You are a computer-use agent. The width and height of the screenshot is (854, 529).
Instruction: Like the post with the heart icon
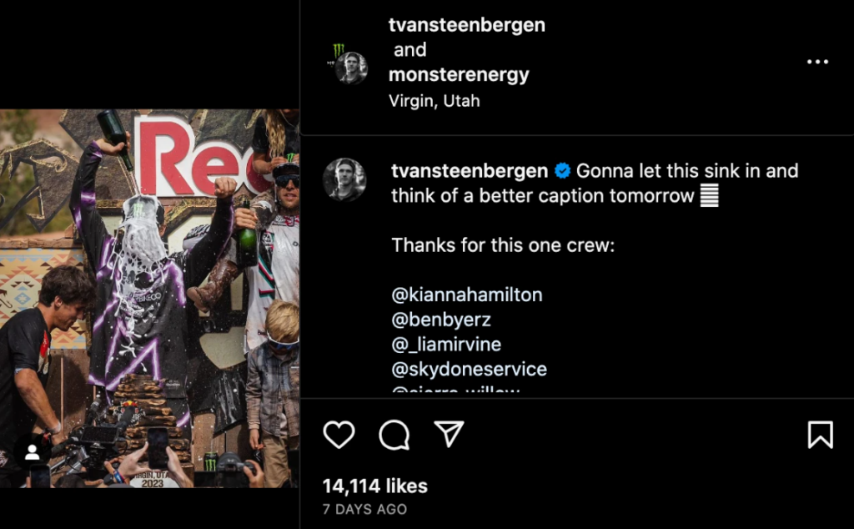tap(339, 434)
